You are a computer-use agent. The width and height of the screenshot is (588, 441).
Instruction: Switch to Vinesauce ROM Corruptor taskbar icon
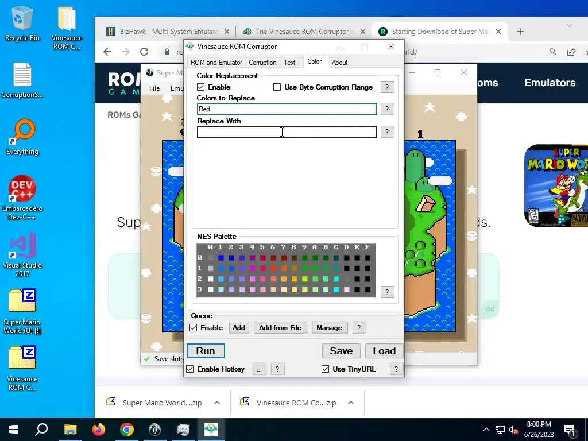tap(211, 430)
